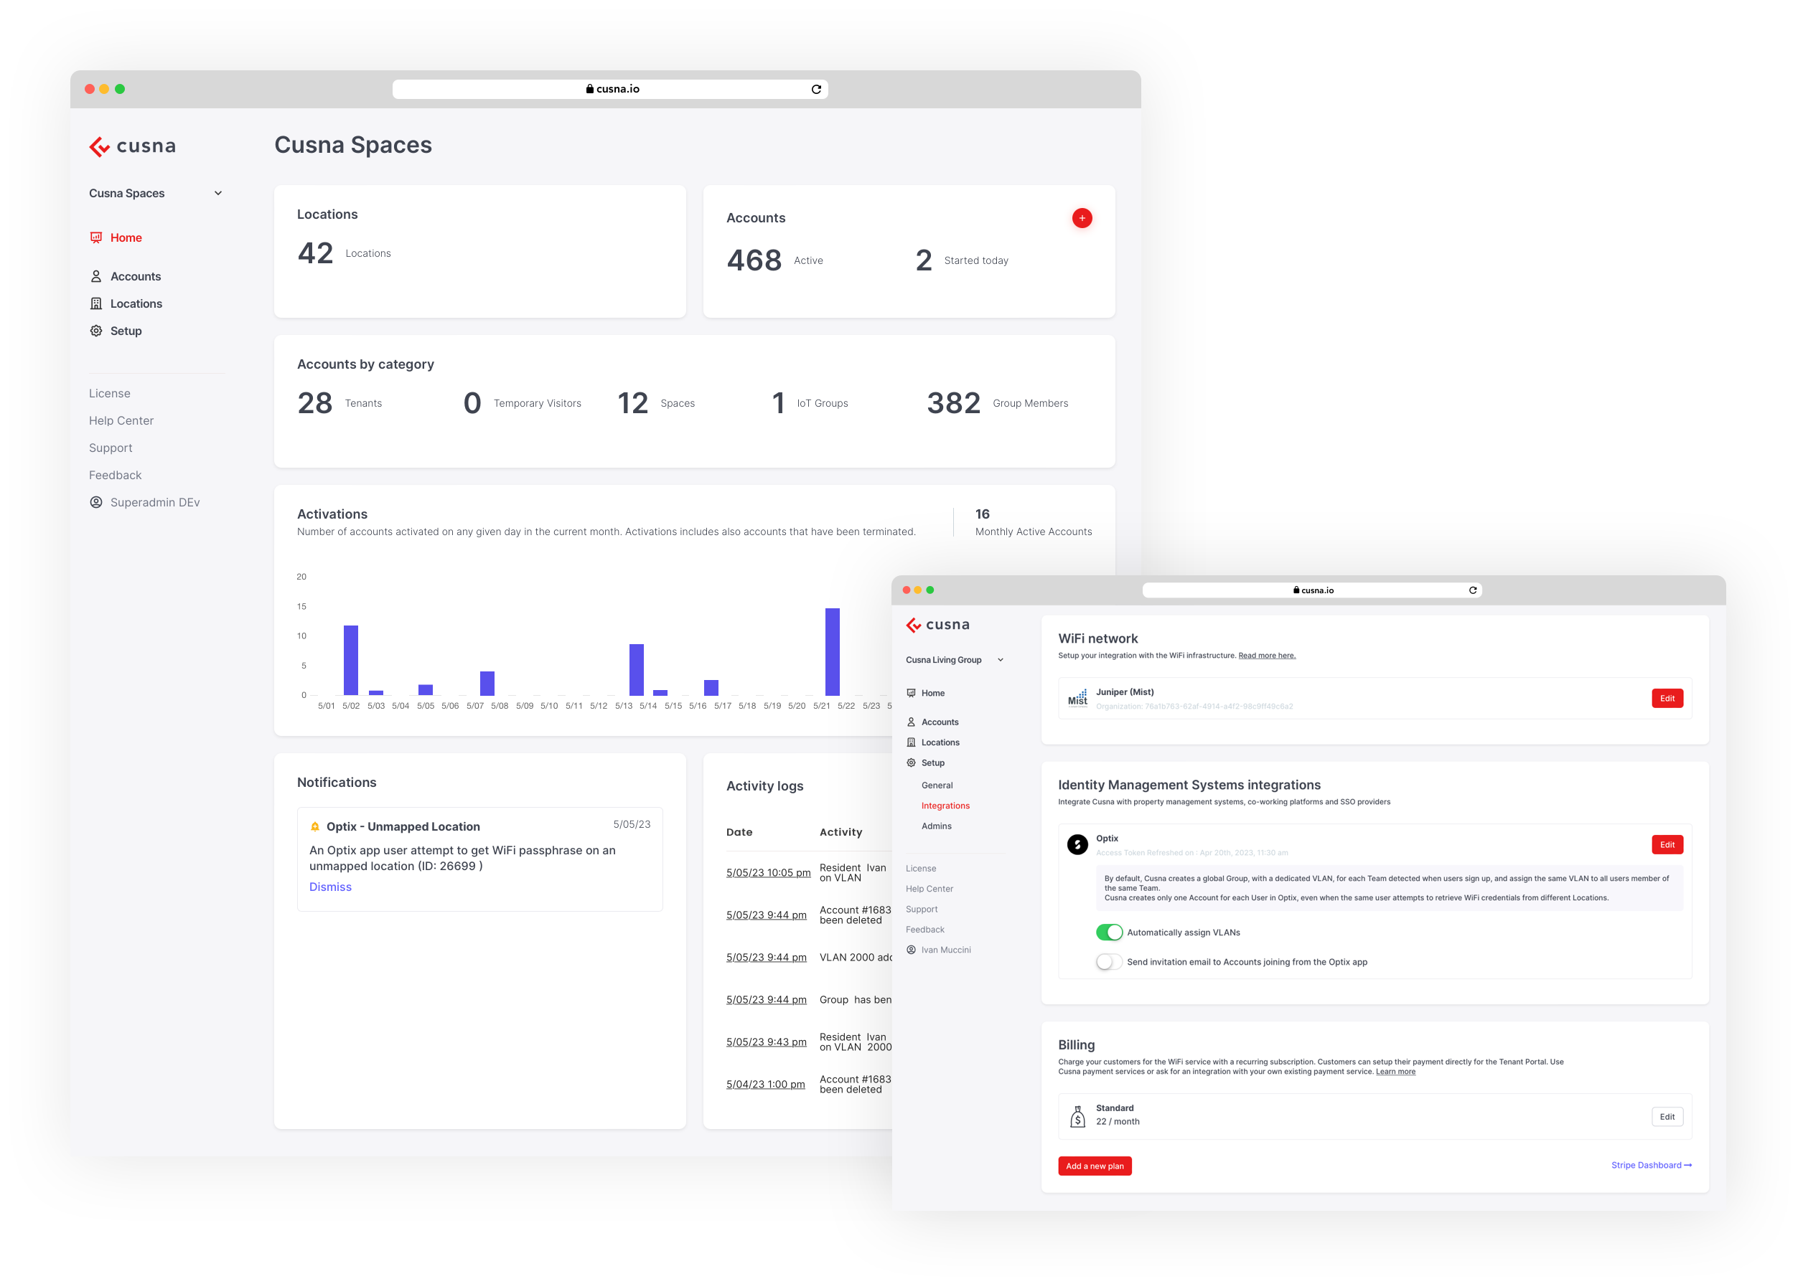This screenshot has height=1284, width=1798.
Task: Edit the Juniper (Mist) integration
Action: pyautogui.click(x=1667, y=698)
